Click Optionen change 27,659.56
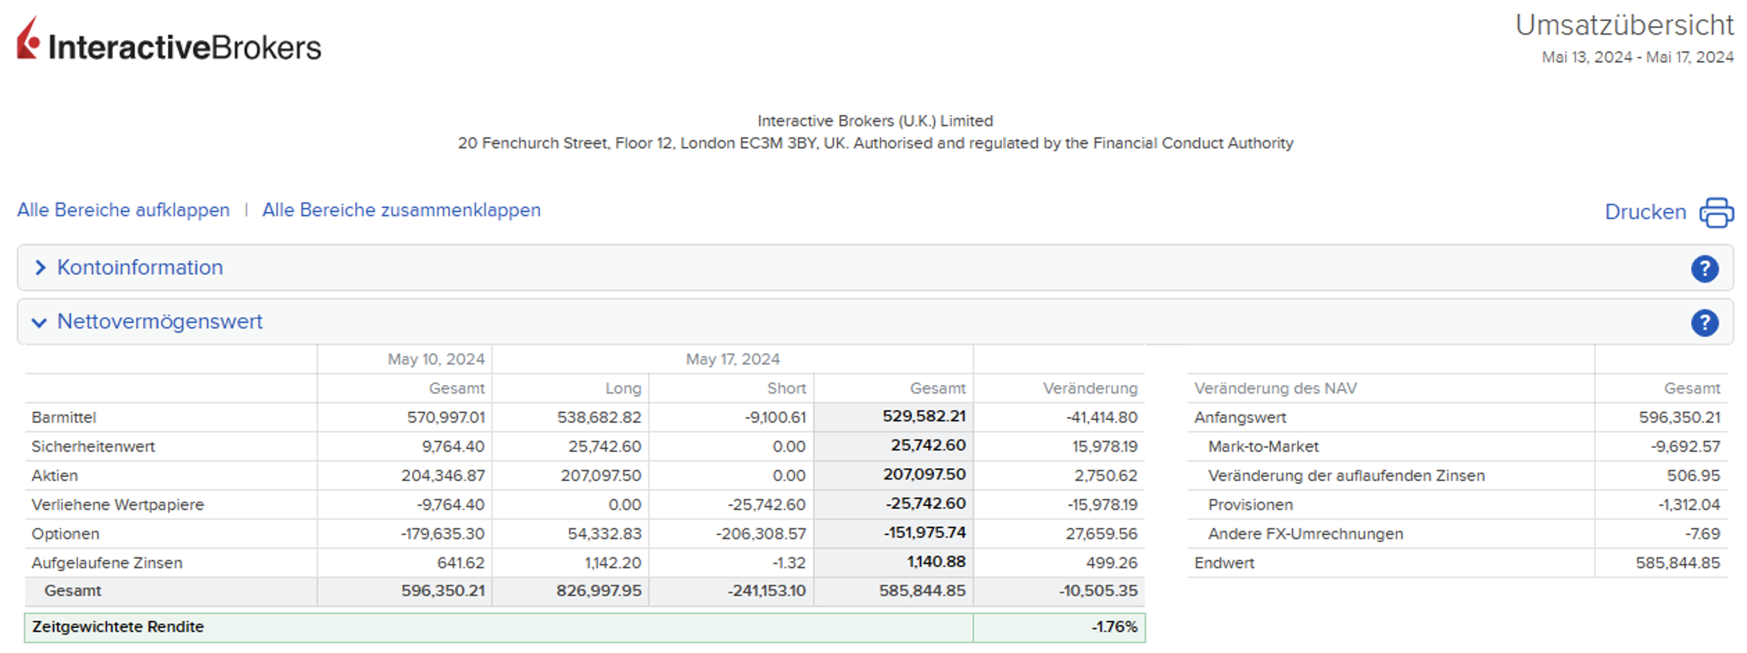This screenshot has width=1747, height=653. (x=1101, y=534)
